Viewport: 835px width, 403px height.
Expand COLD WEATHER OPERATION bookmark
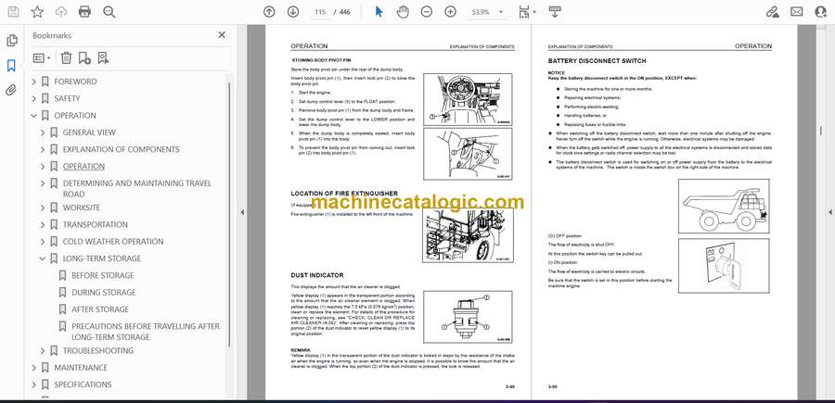43,242
